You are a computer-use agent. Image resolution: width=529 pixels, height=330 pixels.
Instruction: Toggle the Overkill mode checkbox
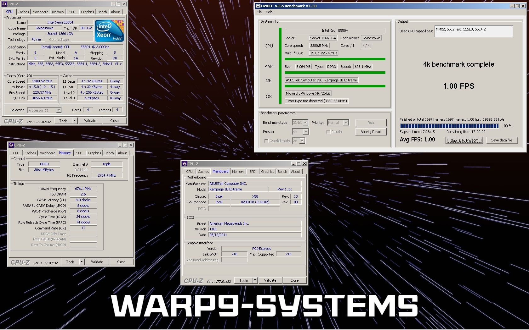click(x=266, y=141)
